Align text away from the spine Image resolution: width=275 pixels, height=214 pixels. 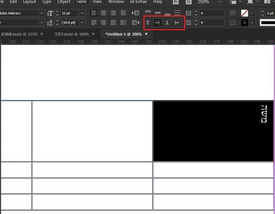[123, 22]
